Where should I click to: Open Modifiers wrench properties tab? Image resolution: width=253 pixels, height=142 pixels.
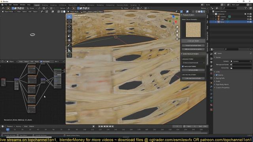point(211,87)
